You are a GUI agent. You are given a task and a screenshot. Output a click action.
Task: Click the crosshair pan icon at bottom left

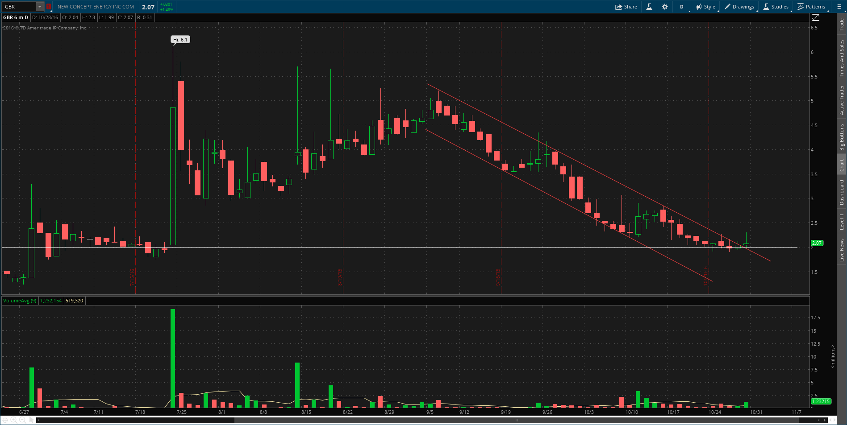coord(5,420)
